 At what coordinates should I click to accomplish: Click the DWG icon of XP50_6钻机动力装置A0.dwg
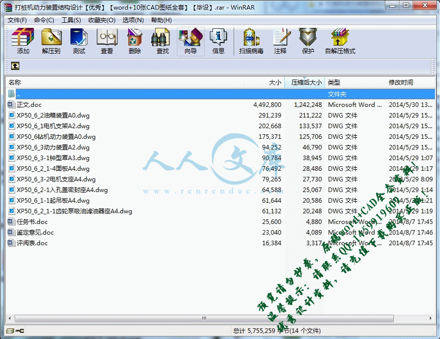tap(12, 137)
